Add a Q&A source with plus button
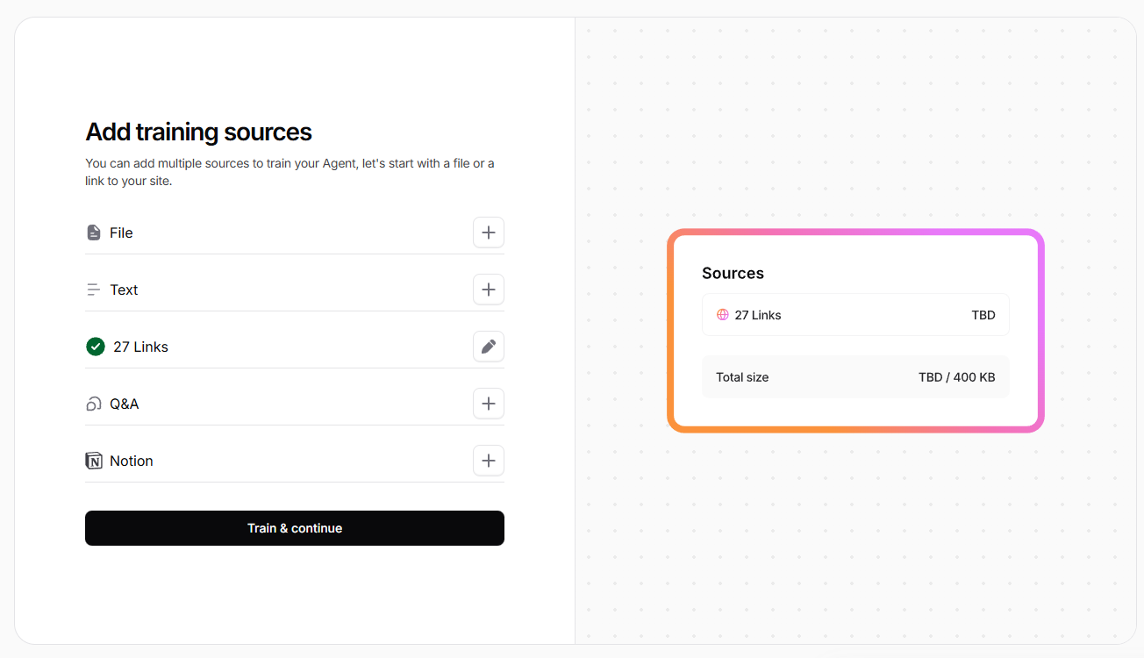Viewport: 1144px width, 658px height. [x=489, y=404]
